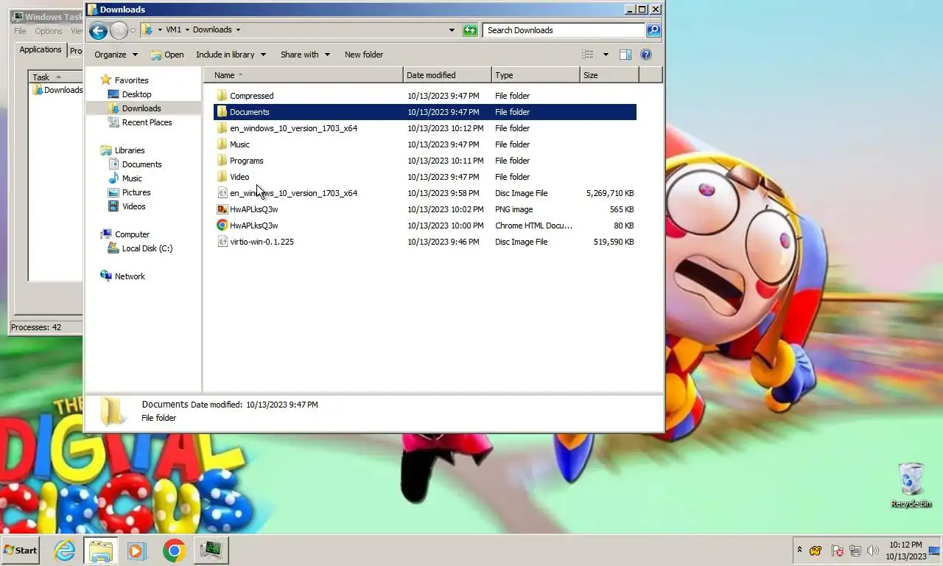Click en_windows_10 disc image file icon
The image size is (943, 566).
pos(222,193)
